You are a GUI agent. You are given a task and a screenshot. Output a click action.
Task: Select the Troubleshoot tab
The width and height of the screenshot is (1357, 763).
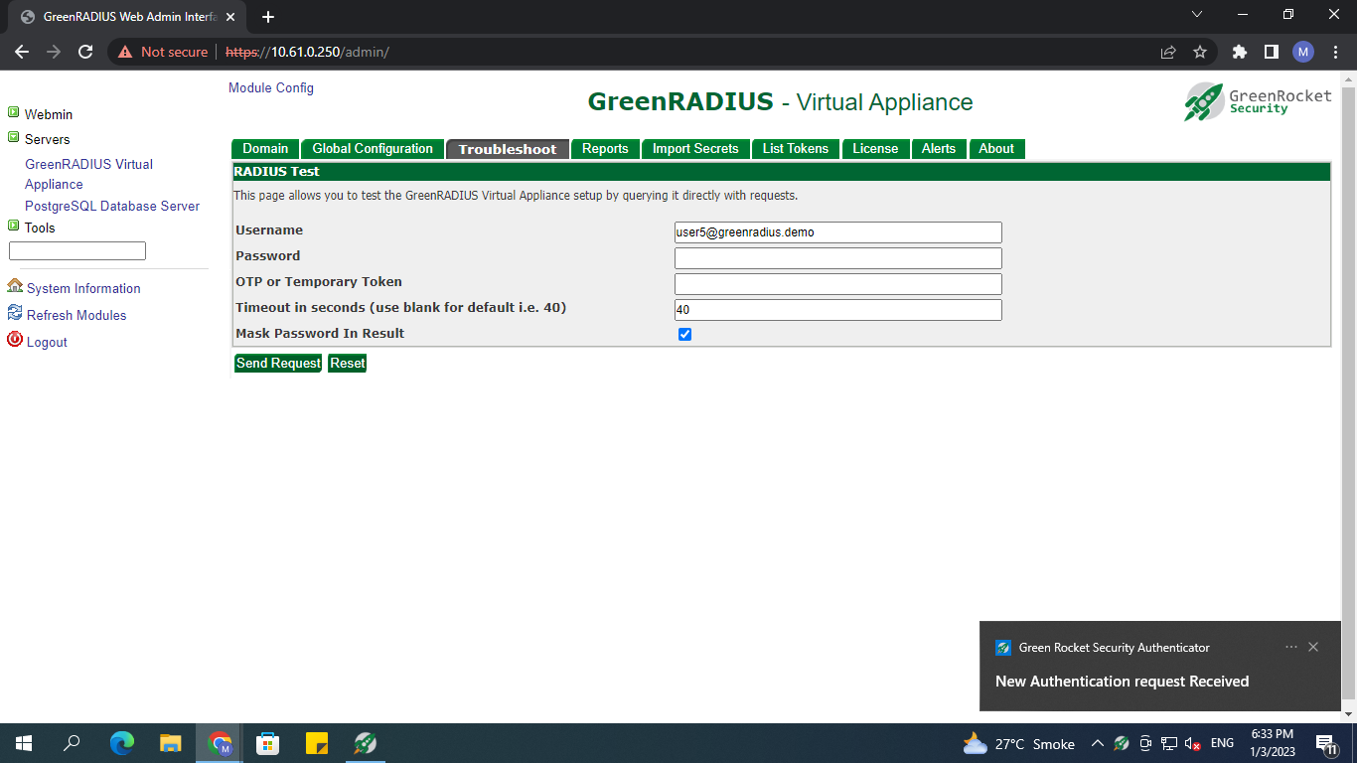click(x=508, y=149)
